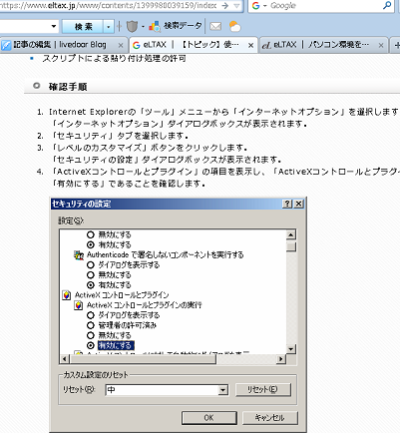Click the settings list scroll up arrow
Image resolution: width=400 pixels, height=433 pixels.
tap(291, 234)
